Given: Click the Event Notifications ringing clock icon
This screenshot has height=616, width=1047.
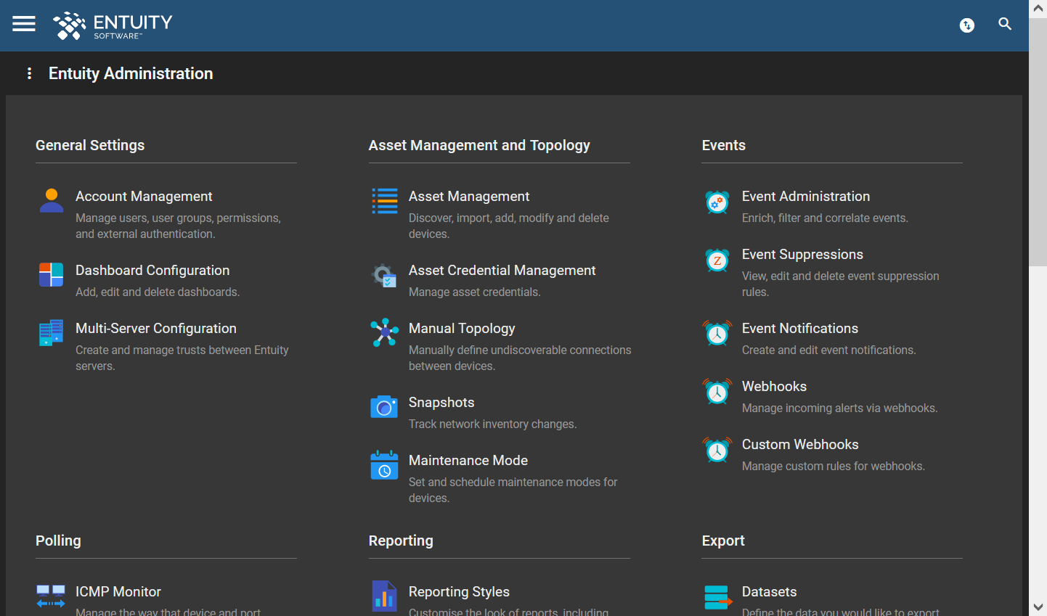Looking at the screenshot, I should pos(717,333).
